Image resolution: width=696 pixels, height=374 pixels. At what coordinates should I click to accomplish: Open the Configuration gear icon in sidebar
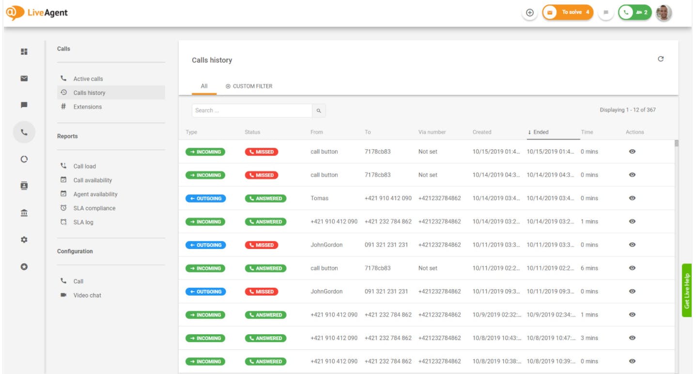coord(24,240)
